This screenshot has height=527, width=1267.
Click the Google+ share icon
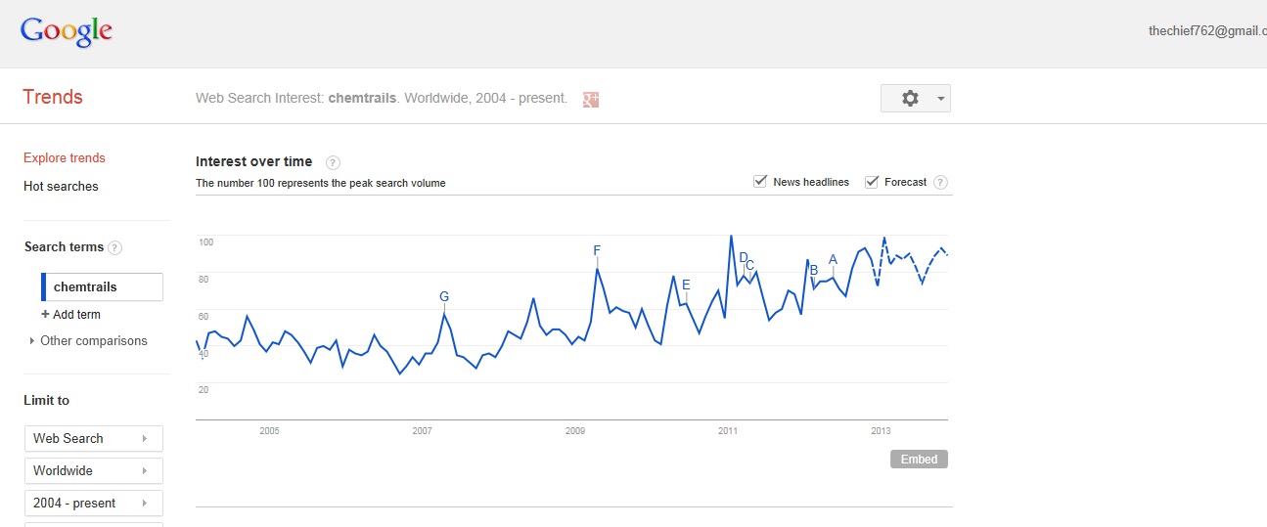point(590,99)
